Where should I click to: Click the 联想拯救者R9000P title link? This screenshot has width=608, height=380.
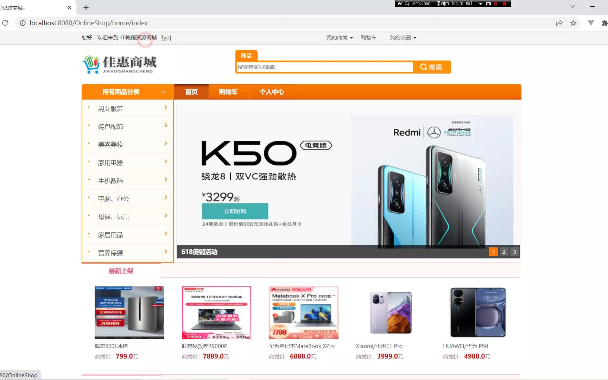tap(204, 346)
